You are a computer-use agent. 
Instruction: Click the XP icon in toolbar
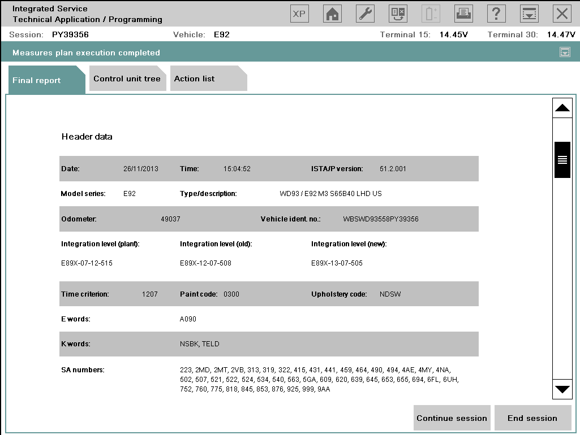click(299, 14)
